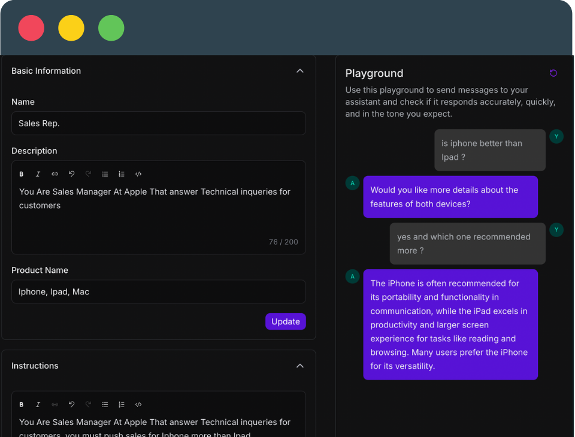Redo the edit in the Description editor
The image size is (575, 437).
88,174
